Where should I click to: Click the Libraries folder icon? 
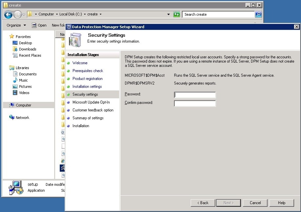pyautogui.click(x=12, y=68)
